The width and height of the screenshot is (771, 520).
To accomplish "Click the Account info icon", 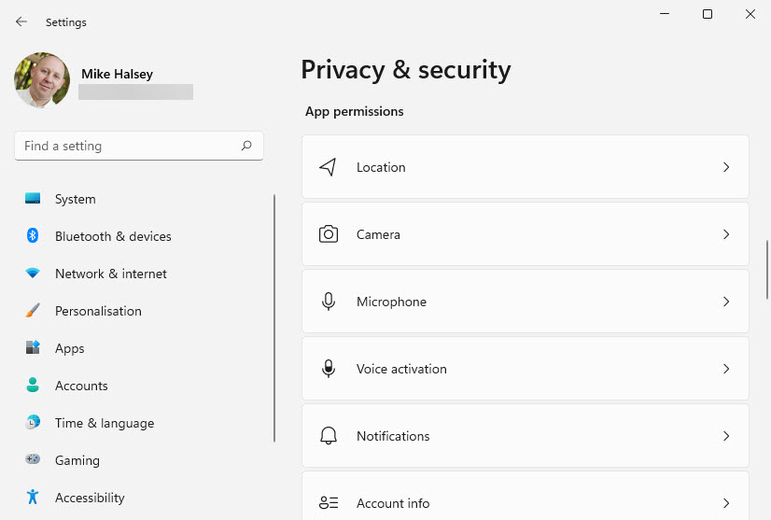I will pyautogui.click(x=328, y=503).
